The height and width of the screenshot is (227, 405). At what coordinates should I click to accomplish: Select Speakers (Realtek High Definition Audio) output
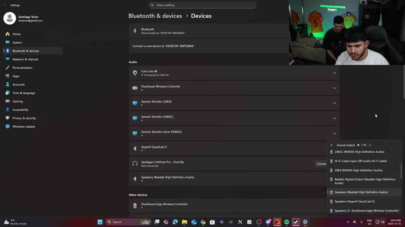click(364, 192)
